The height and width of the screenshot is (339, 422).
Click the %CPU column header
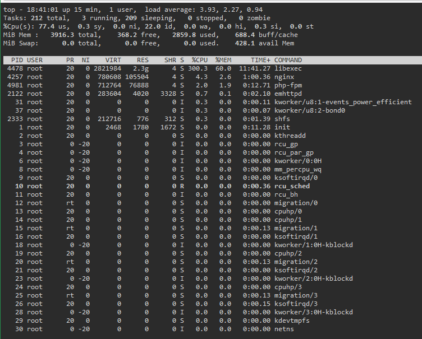click(x=199, y=60)
